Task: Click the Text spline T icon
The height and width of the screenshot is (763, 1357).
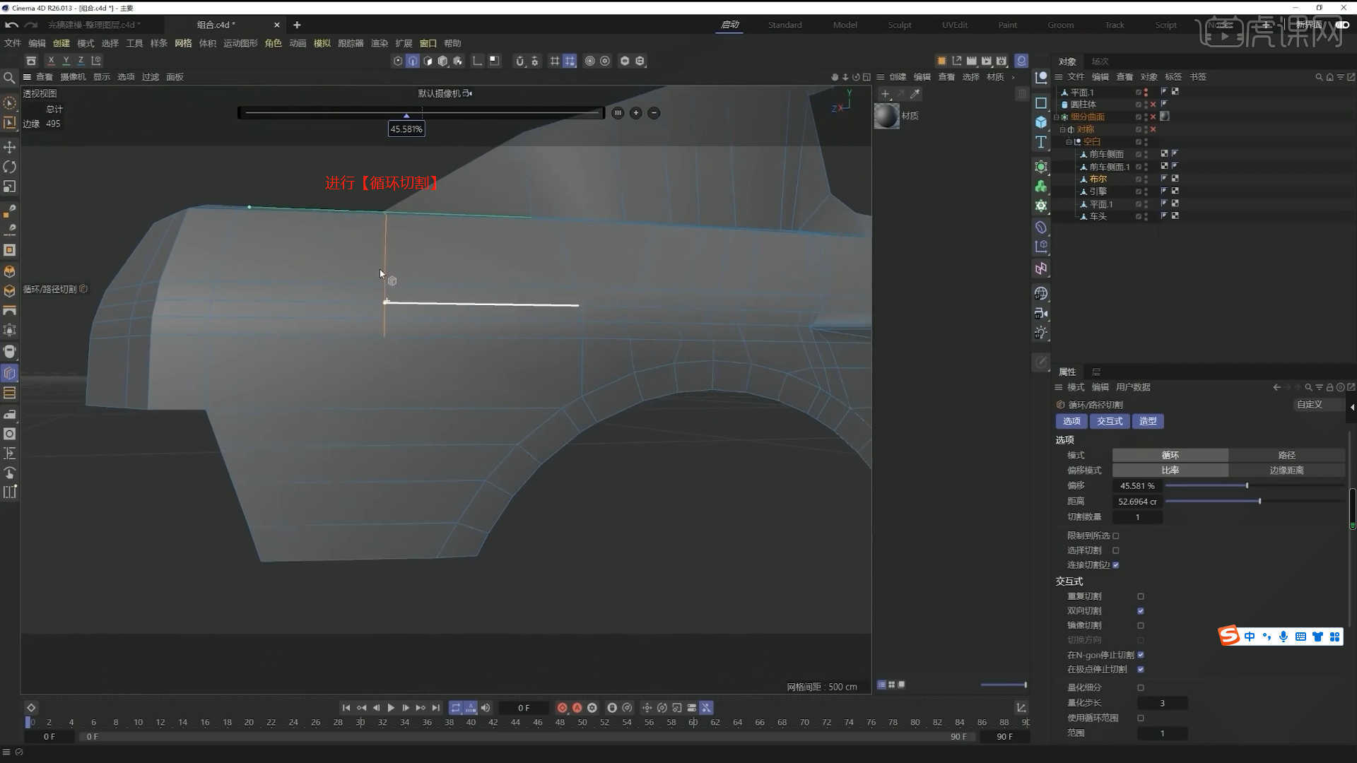Action: [1041, 142]
